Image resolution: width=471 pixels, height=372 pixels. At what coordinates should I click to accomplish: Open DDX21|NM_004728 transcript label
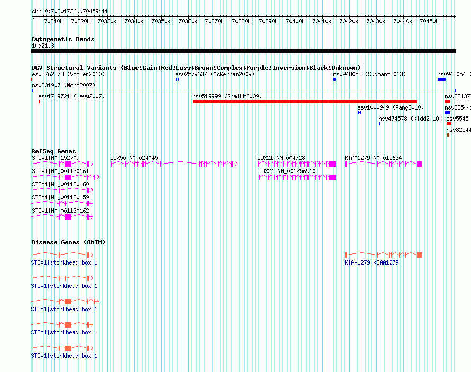pyautogui.click(x=281, y=158)
